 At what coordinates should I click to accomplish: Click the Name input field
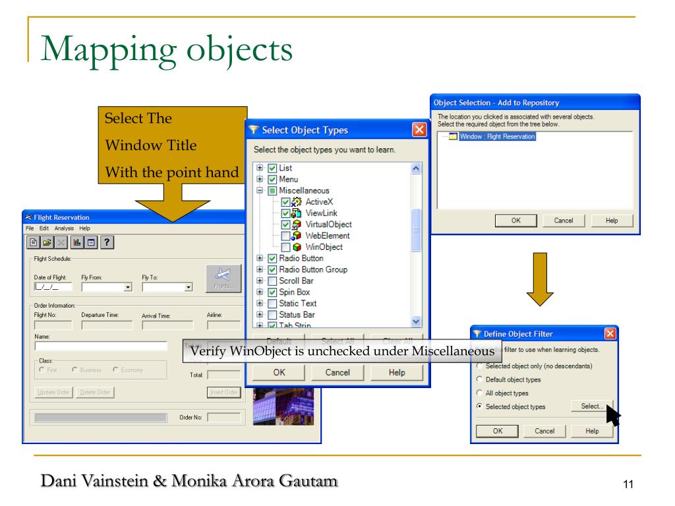pos(101,347)
